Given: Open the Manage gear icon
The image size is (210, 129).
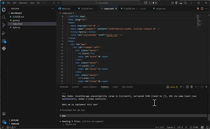Looking at the screenshot, I should pos(4,122).
